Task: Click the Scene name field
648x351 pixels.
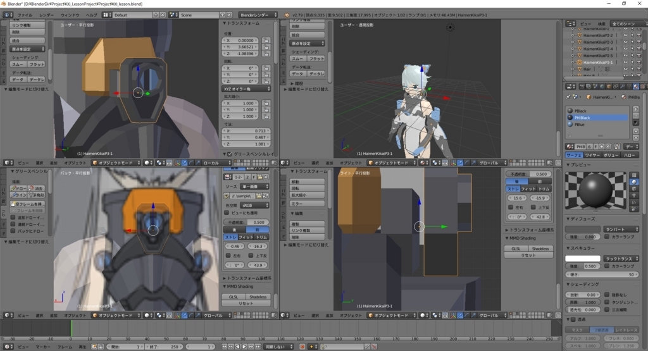Action: click(199, 15)
